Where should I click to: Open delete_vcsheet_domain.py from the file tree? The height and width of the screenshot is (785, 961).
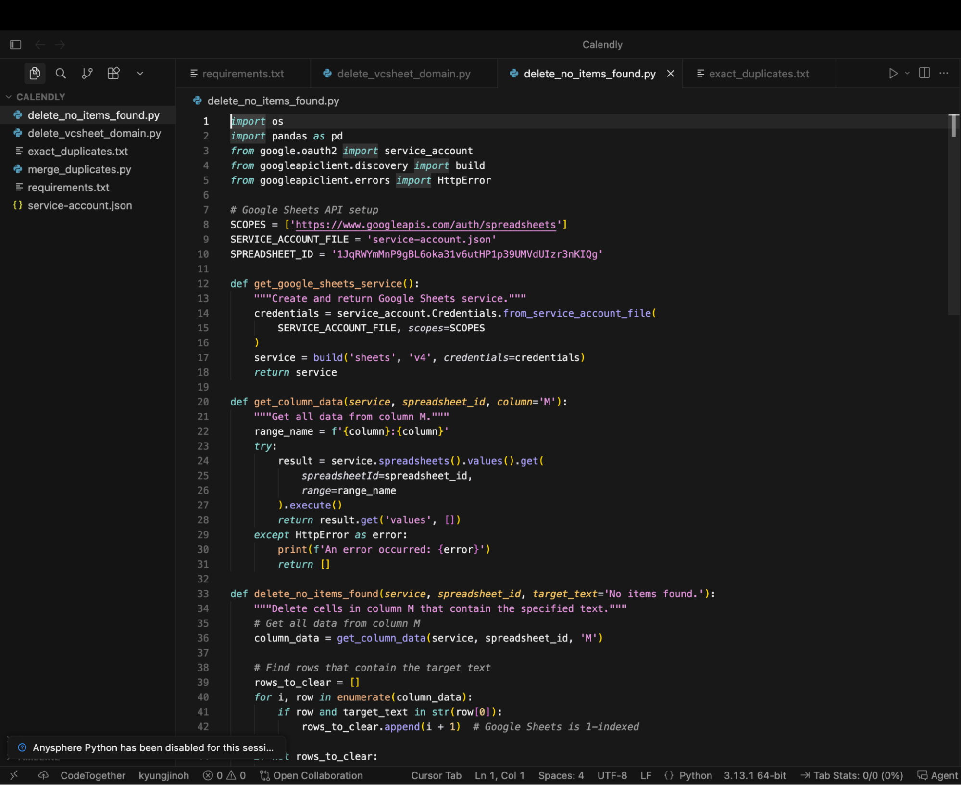tap(87, 133)
